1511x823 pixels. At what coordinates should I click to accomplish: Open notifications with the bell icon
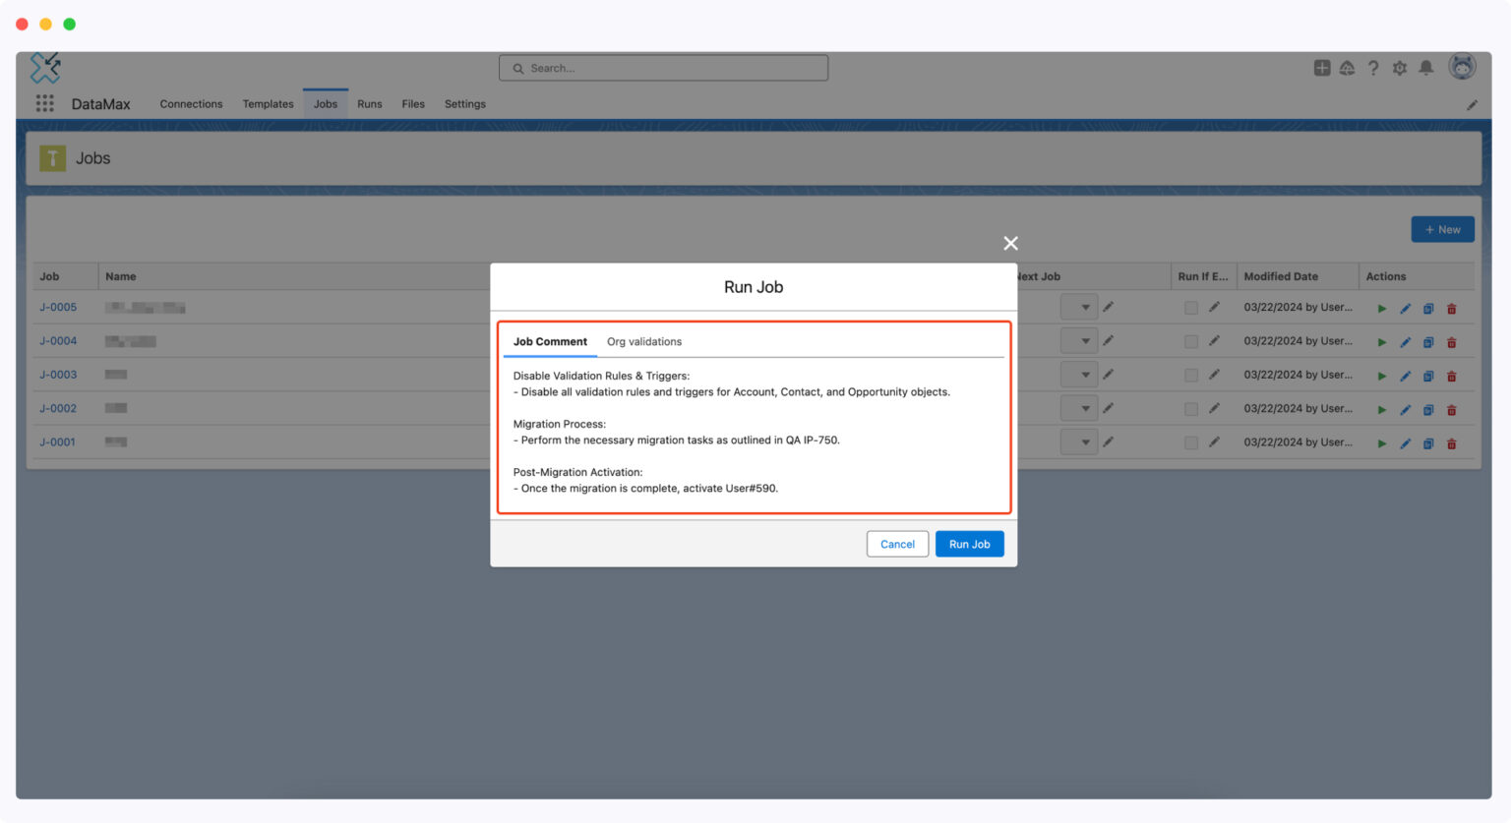[x=1425, y=68]
